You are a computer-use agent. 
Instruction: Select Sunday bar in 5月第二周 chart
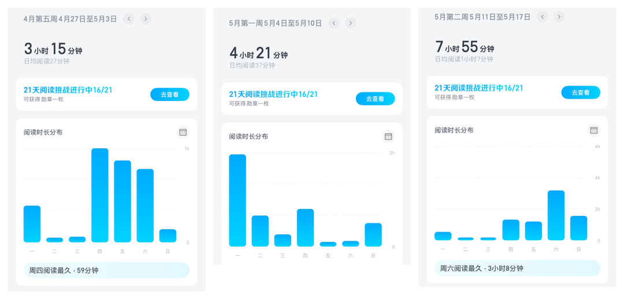(578, 228)
